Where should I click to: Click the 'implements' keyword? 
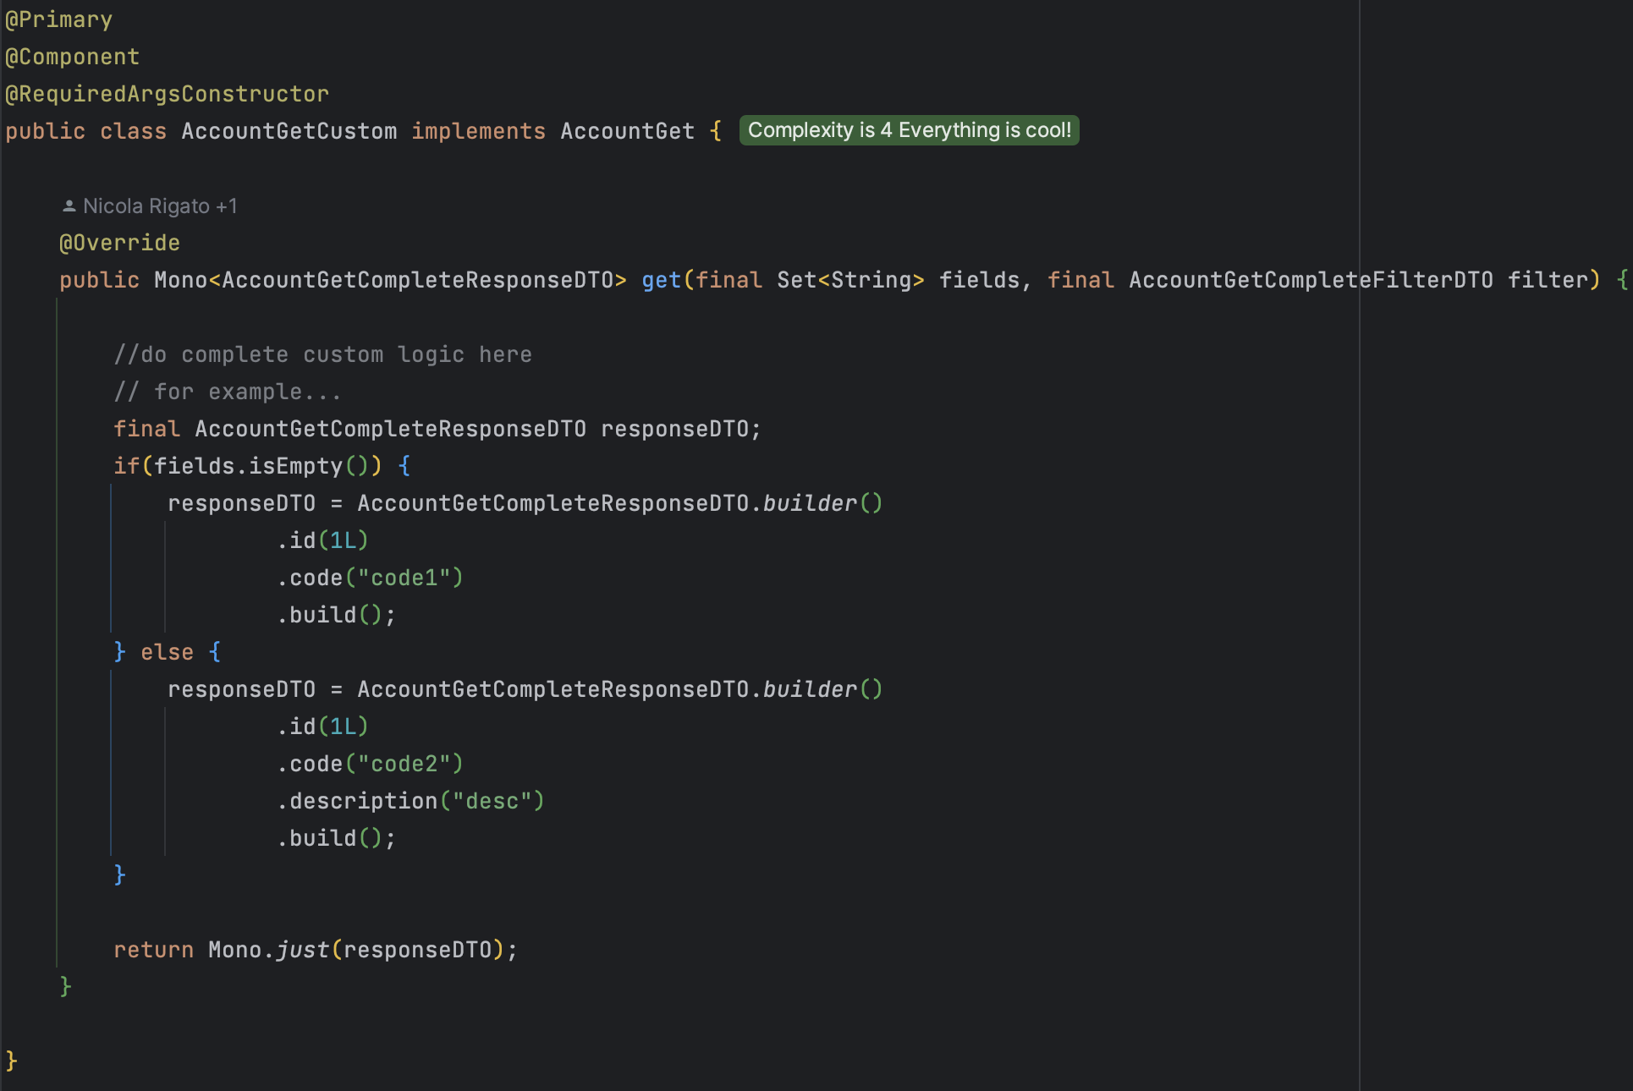pos(479,131)
